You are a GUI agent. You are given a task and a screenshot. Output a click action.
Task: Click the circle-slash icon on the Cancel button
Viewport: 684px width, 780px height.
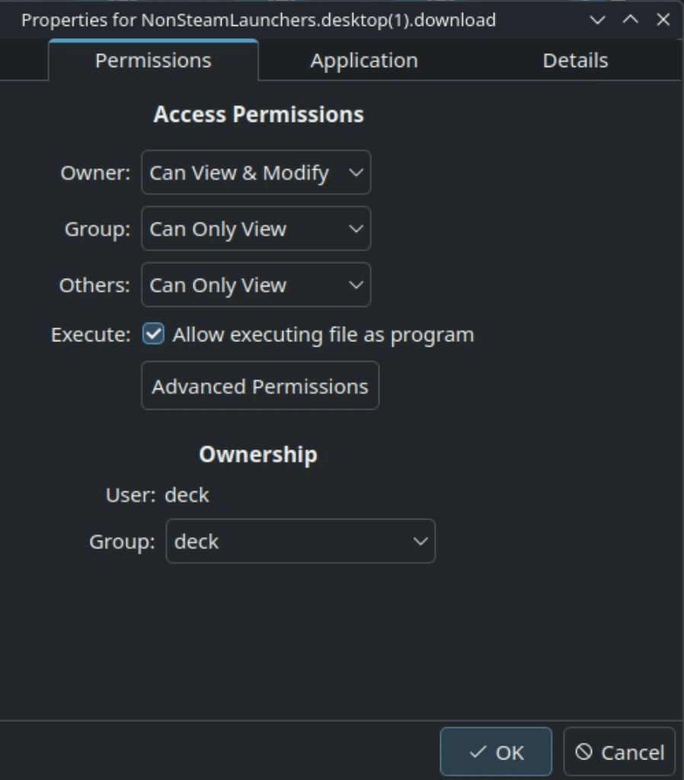click(584, 752)
